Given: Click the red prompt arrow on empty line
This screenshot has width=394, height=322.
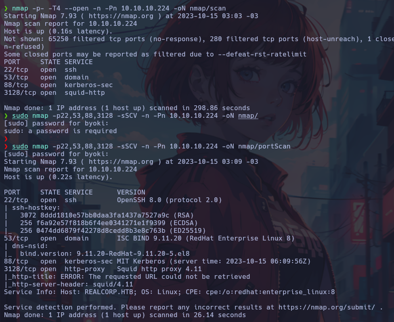Looking at the screenshot, I should (x=6, y=139).
